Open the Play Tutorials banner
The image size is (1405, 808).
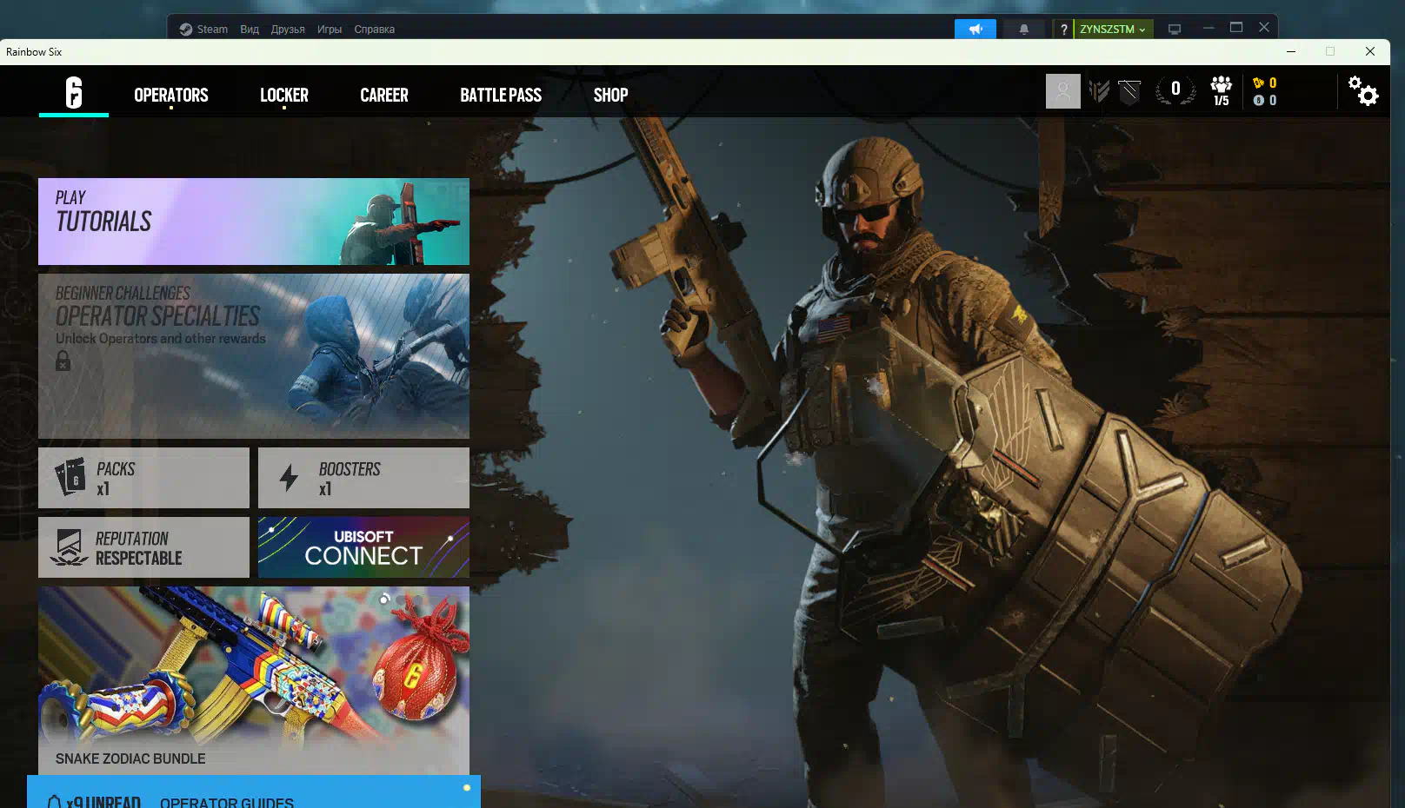click(x=254, y=222)
